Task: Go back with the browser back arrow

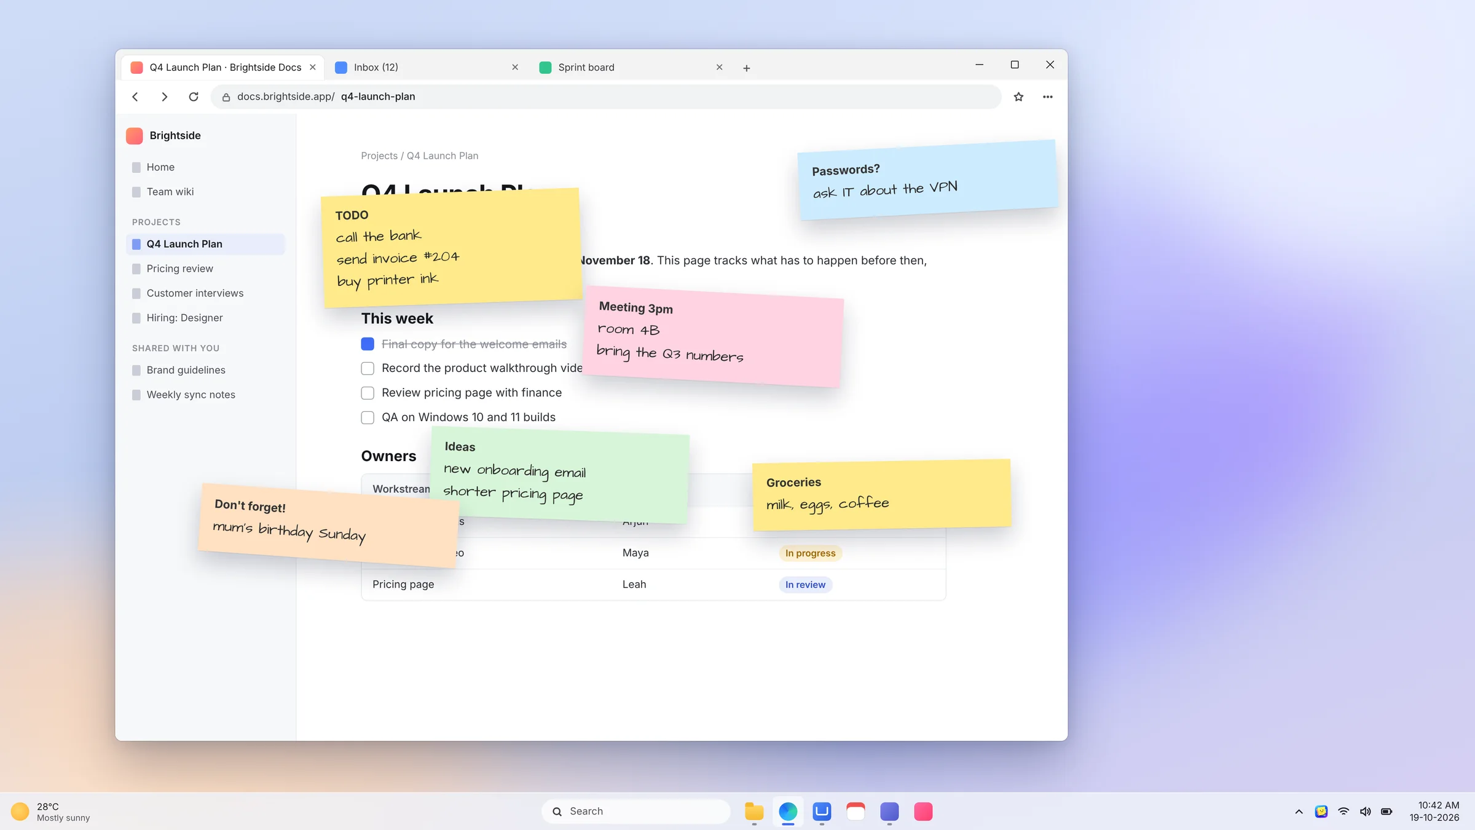Action: click(x=135, y=97)
